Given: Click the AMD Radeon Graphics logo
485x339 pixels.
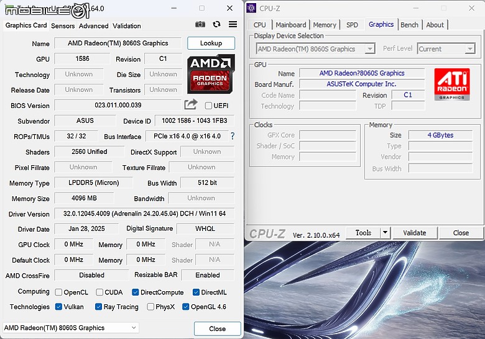Looking at the screenshot, I should tap(211, 74).
